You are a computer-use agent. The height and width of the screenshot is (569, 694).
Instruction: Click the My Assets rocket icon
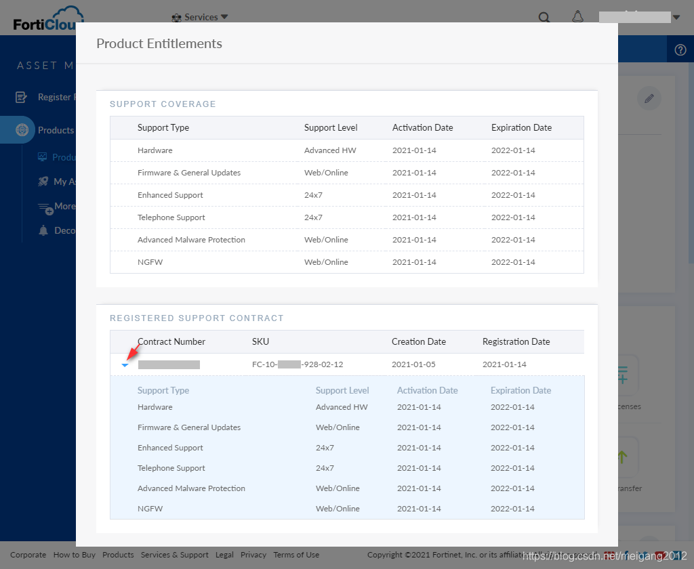coord(43,182)
